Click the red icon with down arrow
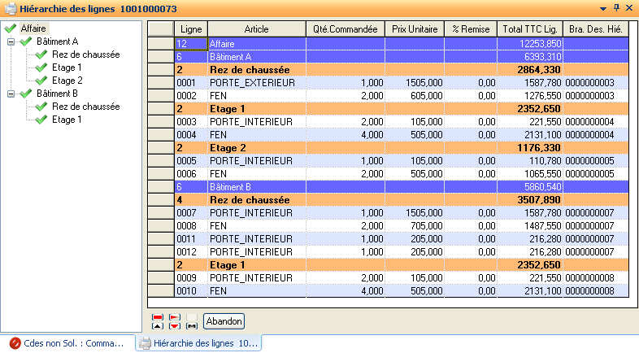The height and width of the screenshot is (353, 639). (175, 321)
